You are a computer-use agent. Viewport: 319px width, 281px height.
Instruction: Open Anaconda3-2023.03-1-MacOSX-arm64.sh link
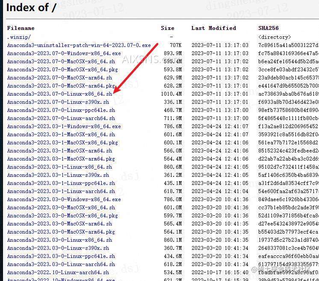59,151
